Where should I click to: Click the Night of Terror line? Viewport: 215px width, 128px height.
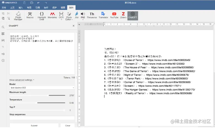(x=146, y=75)
